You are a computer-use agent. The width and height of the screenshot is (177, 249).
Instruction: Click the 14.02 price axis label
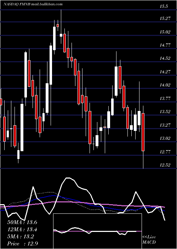pos(165,85)
